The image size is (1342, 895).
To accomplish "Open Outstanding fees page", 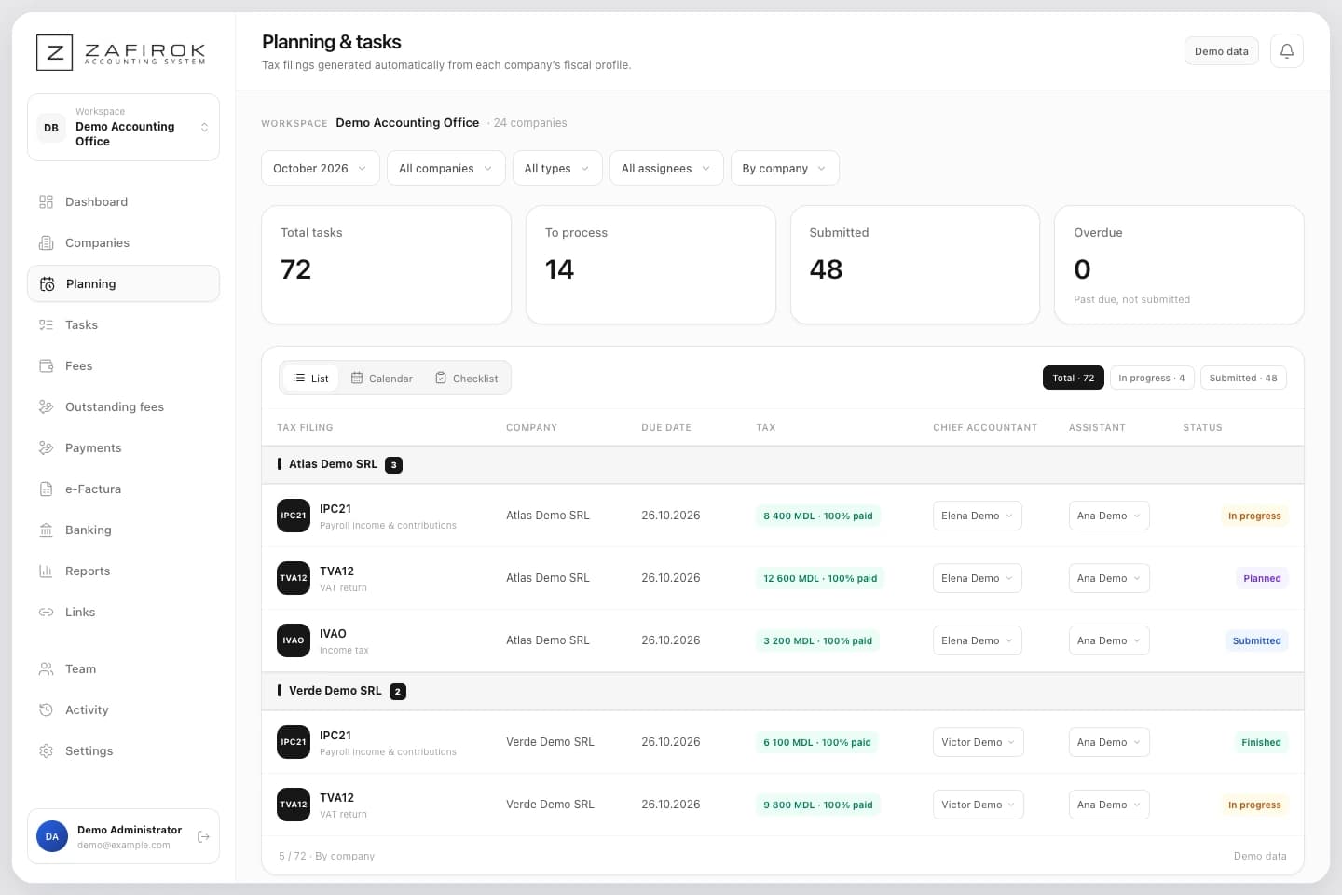I will [x=124, y=407].
